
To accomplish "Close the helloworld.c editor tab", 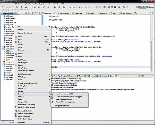I will (x=54, y=13).
